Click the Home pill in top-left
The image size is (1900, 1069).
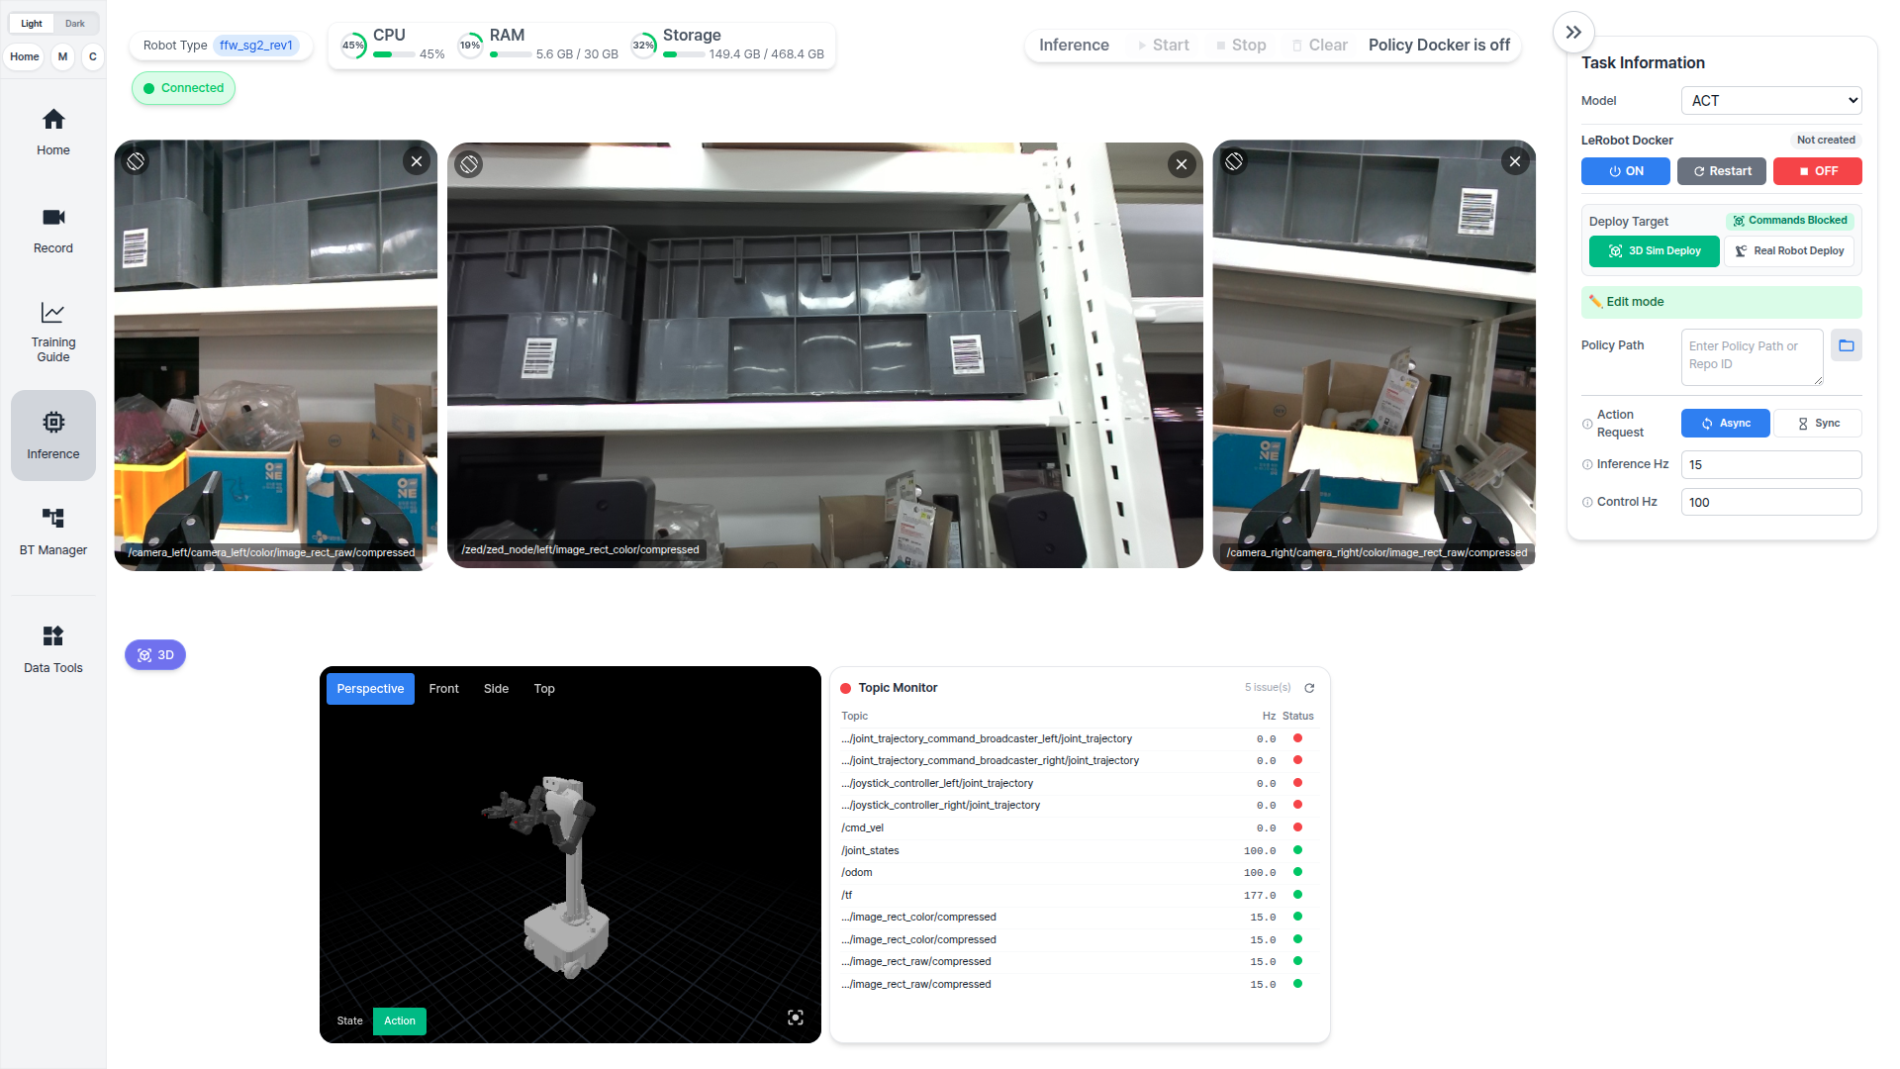click(x=25, y=56)
